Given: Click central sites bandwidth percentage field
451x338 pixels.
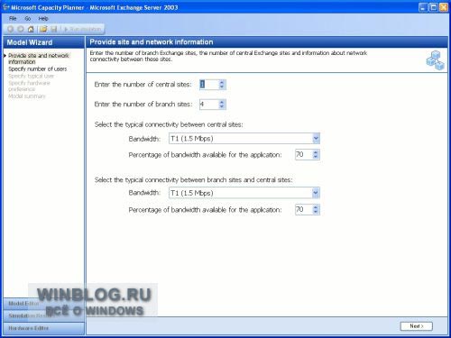Looking at the screenshot, I should point(304,154).
